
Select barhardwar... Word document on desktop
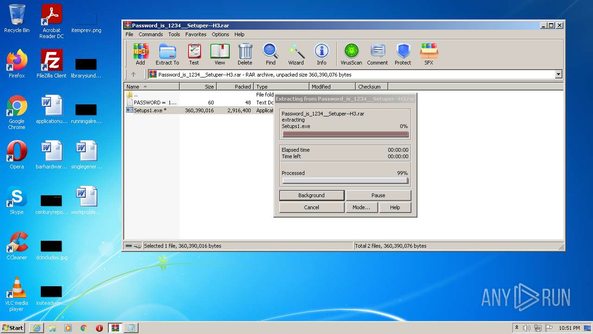[51, 155]
